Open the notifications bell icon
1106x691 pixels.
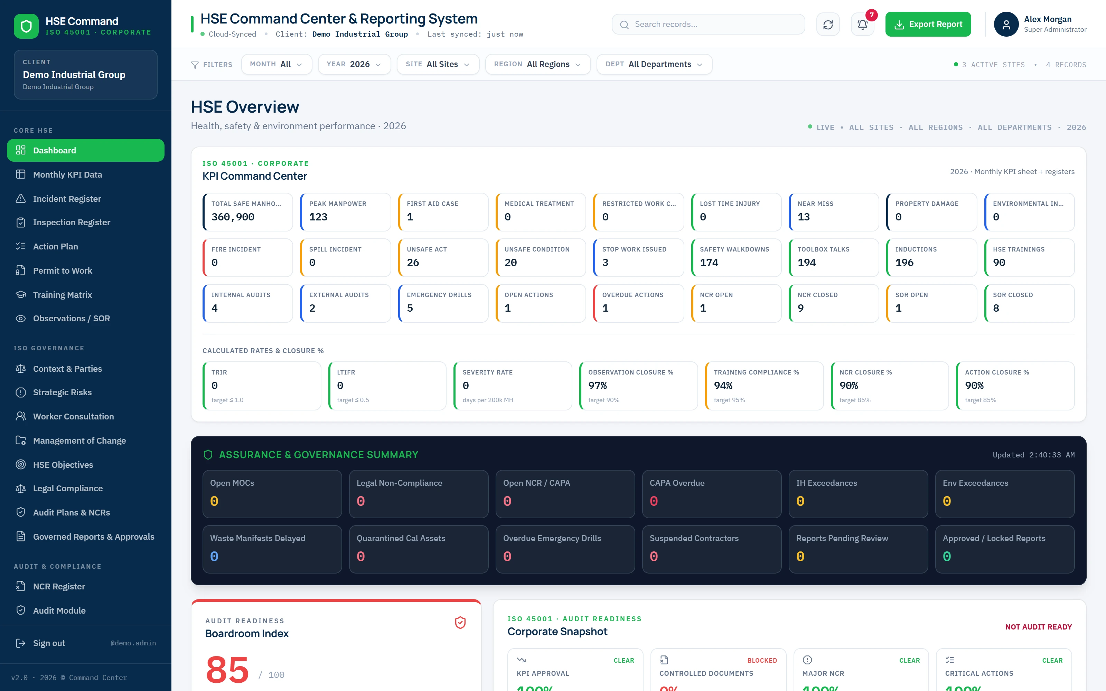(862, 24)
